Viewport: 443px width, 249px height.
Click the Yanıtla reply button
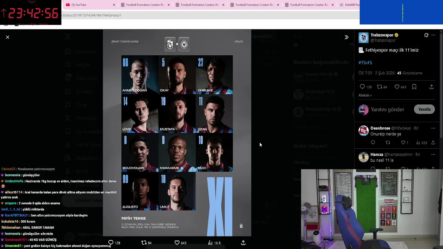pyautogui.click(x=424, y=109)
